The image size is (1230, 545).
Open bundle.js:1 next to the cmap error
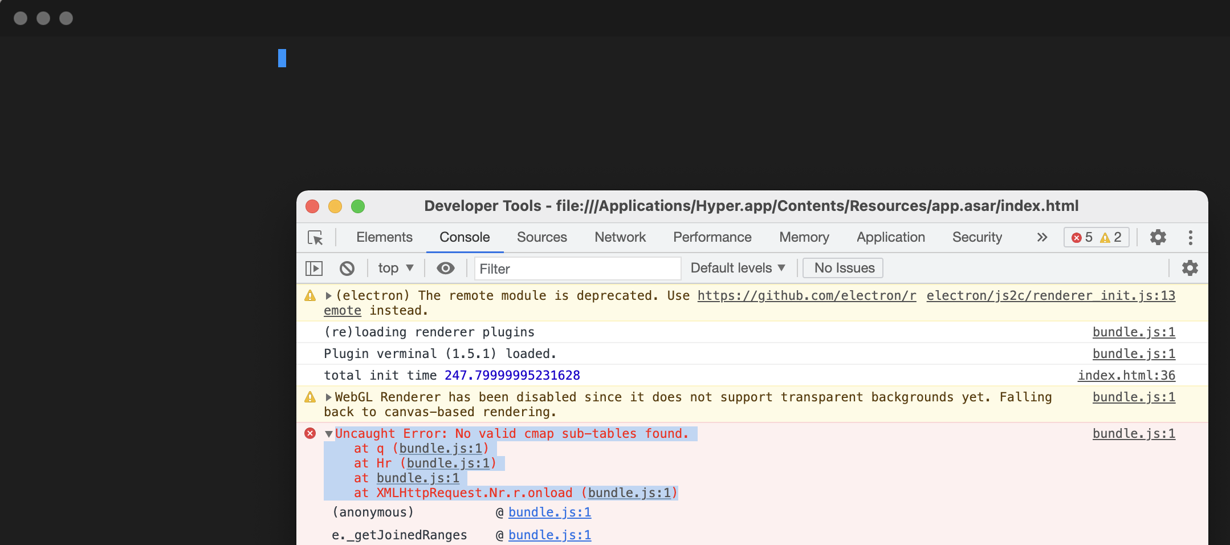(1133, 433)
